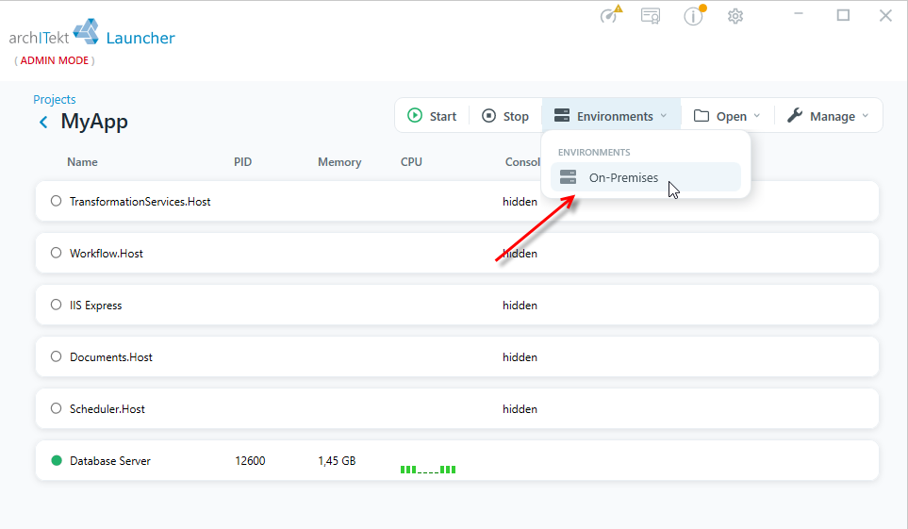Select the TransformationServices.Host status circle

(56, 201)
